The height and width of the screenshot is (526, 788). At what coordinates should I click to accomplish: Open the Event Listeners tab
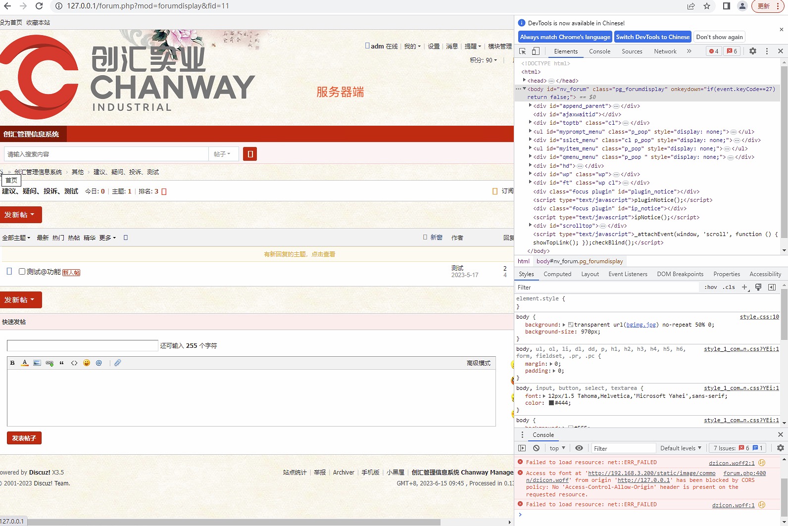pyautogui.click(x=628, y=274)
